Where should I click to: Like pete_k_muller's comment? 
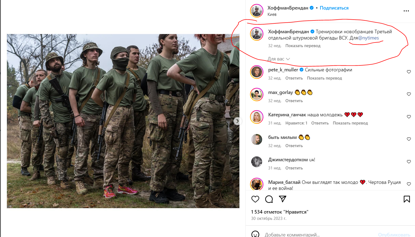click(409, 72)
